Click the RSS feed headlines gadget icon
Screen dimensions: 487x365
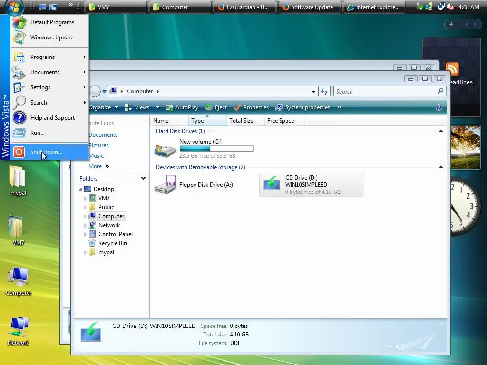452,69
